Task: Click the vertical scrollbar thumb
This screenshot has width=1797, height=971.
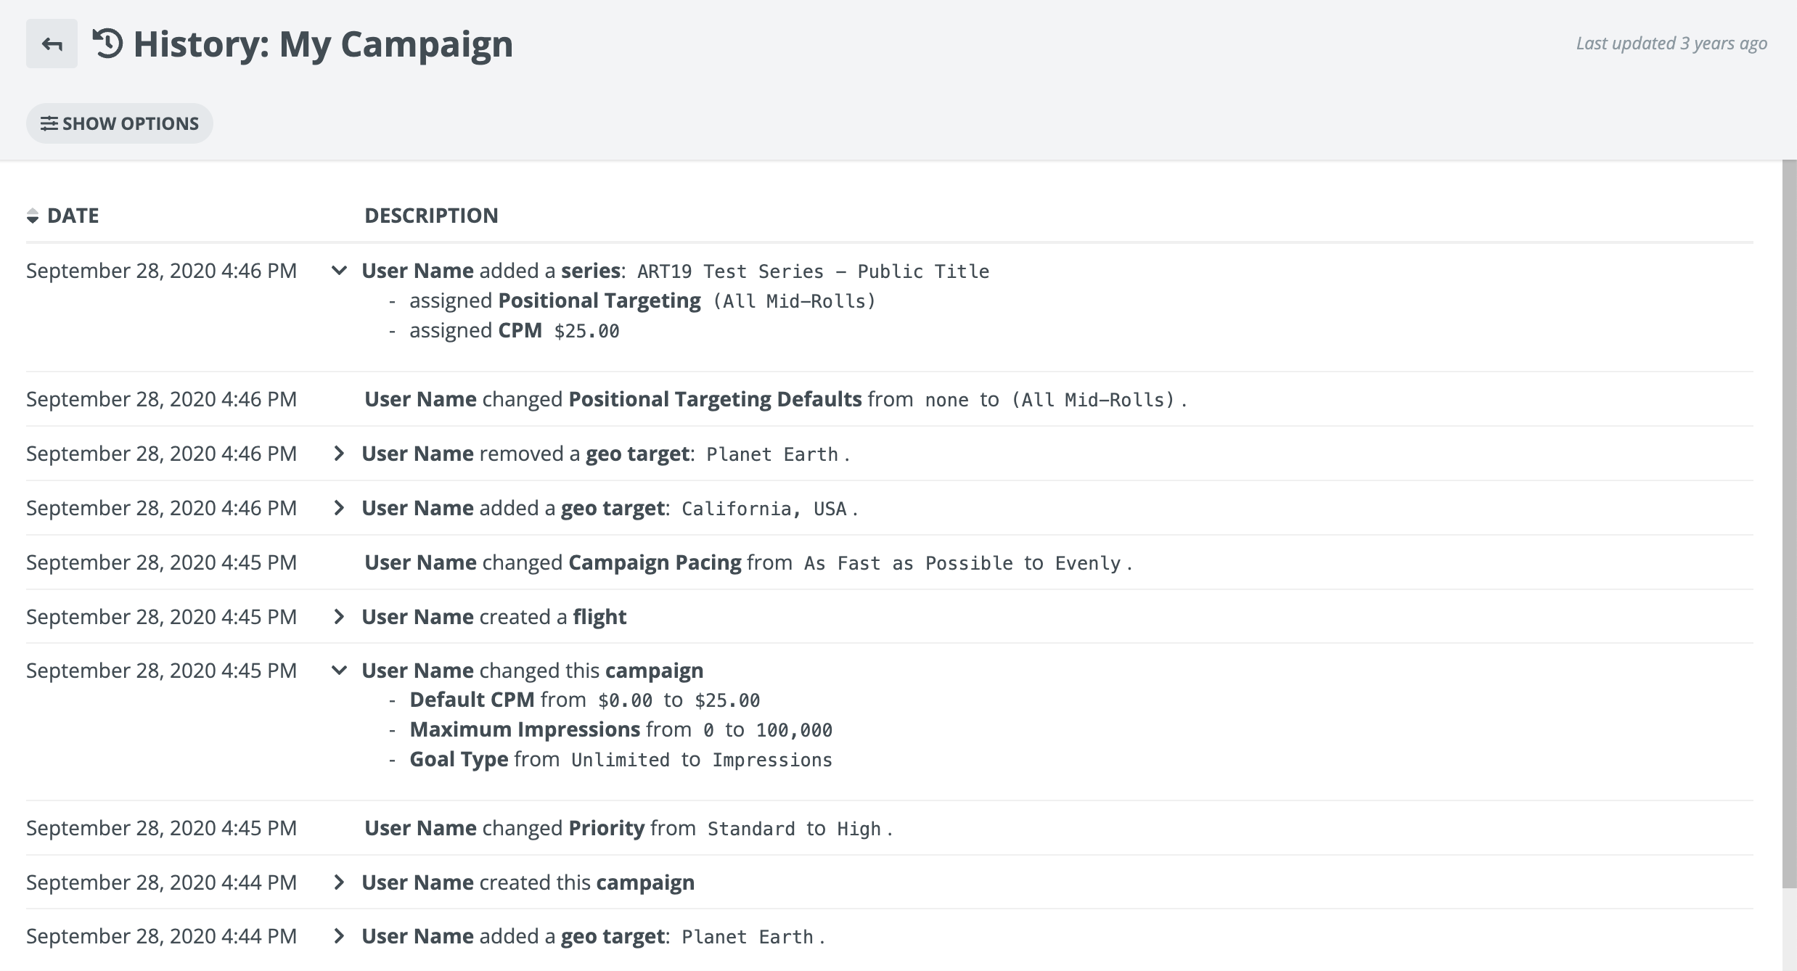Action: pos(1789,523)
